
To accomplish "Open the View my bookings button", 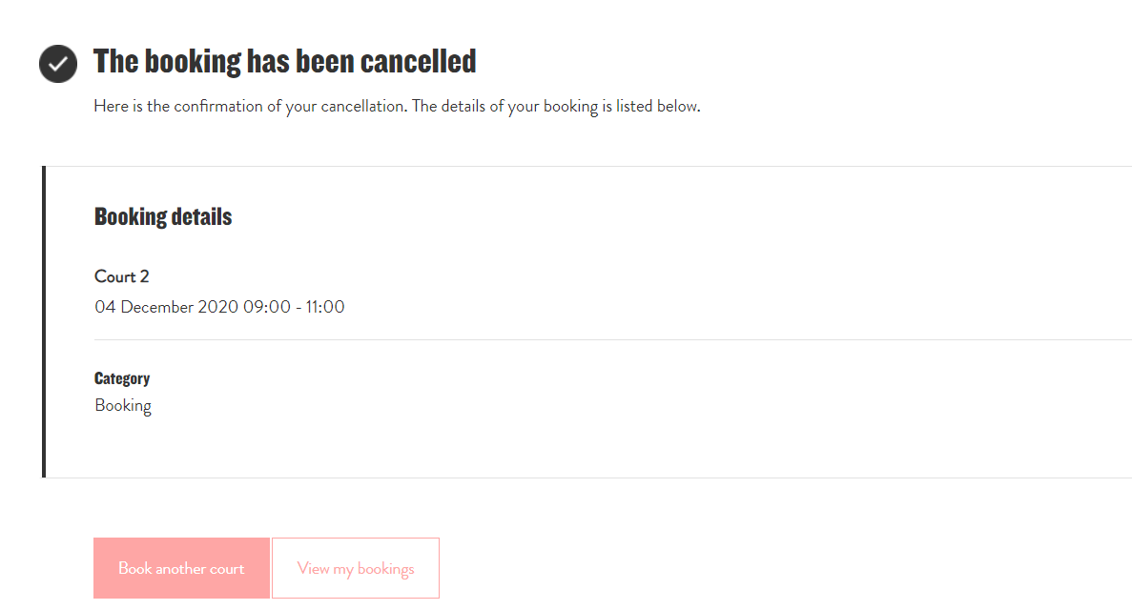I will pyautogui.click(x=356, y=568).
